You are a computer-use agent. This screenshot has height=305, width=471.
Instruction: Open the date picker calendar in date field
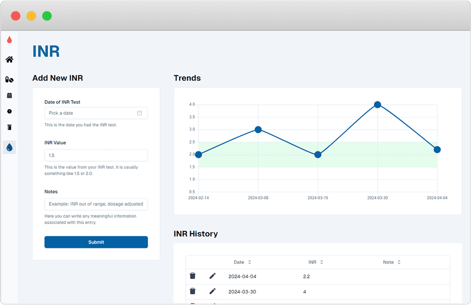pos(140,113)
